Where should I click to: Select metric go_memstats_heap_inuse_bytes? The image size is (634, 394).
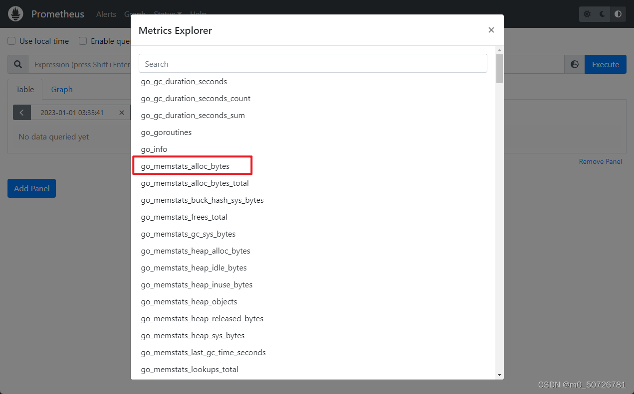pos(197,284)
